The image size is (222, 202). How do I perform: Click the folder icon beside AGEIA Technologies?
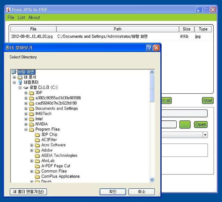tap(37, 156)
